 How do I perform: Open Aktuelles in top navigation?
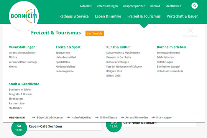click(x=85, y=6)
